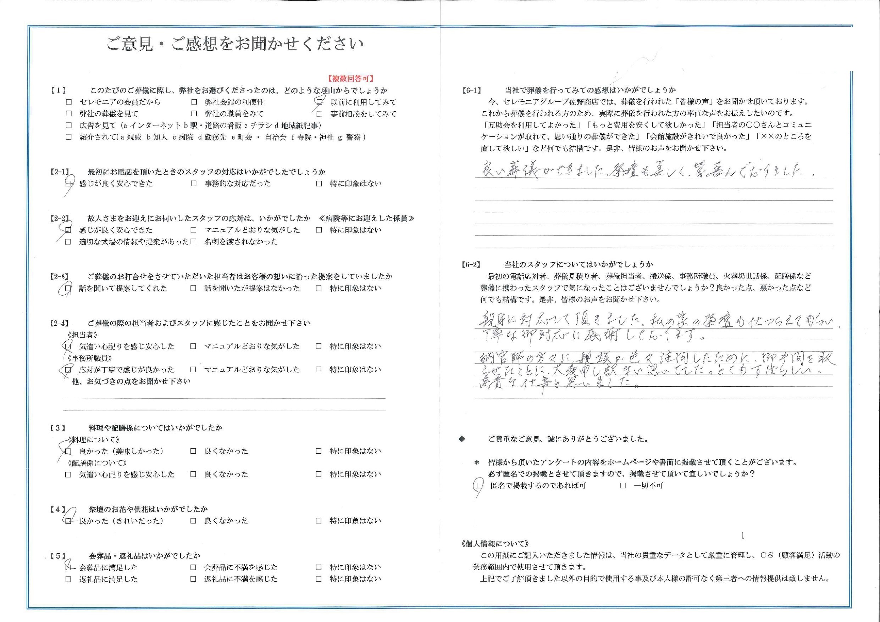Check マニュアルどおりな気がした under question 2-2
Viewport: 880px width, 622px height.
(194, 230)
